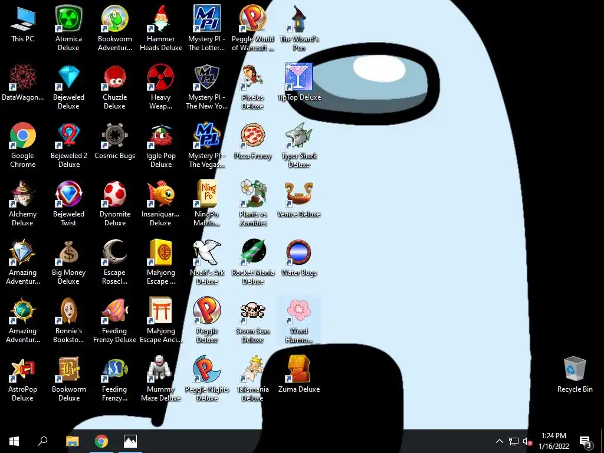Open network status tray icon

pos(514,441)
